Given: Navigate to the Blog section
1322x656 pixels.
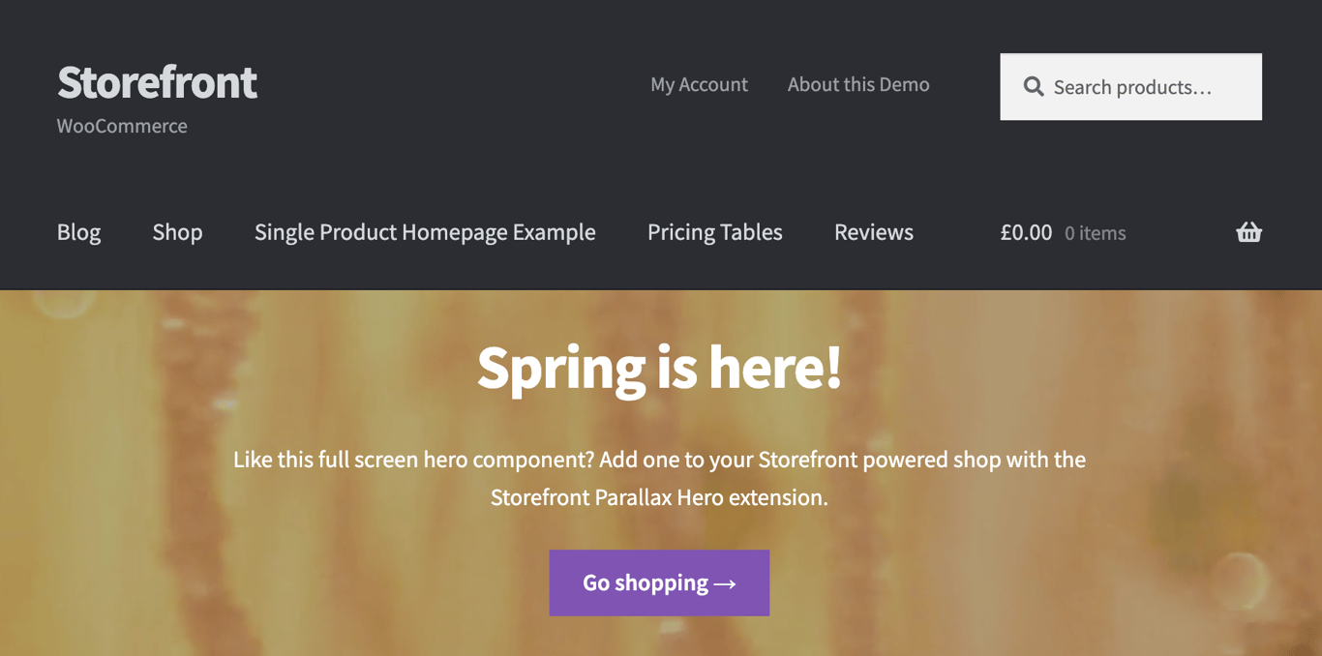Looking at the screenshot, I should click(78, 232).
